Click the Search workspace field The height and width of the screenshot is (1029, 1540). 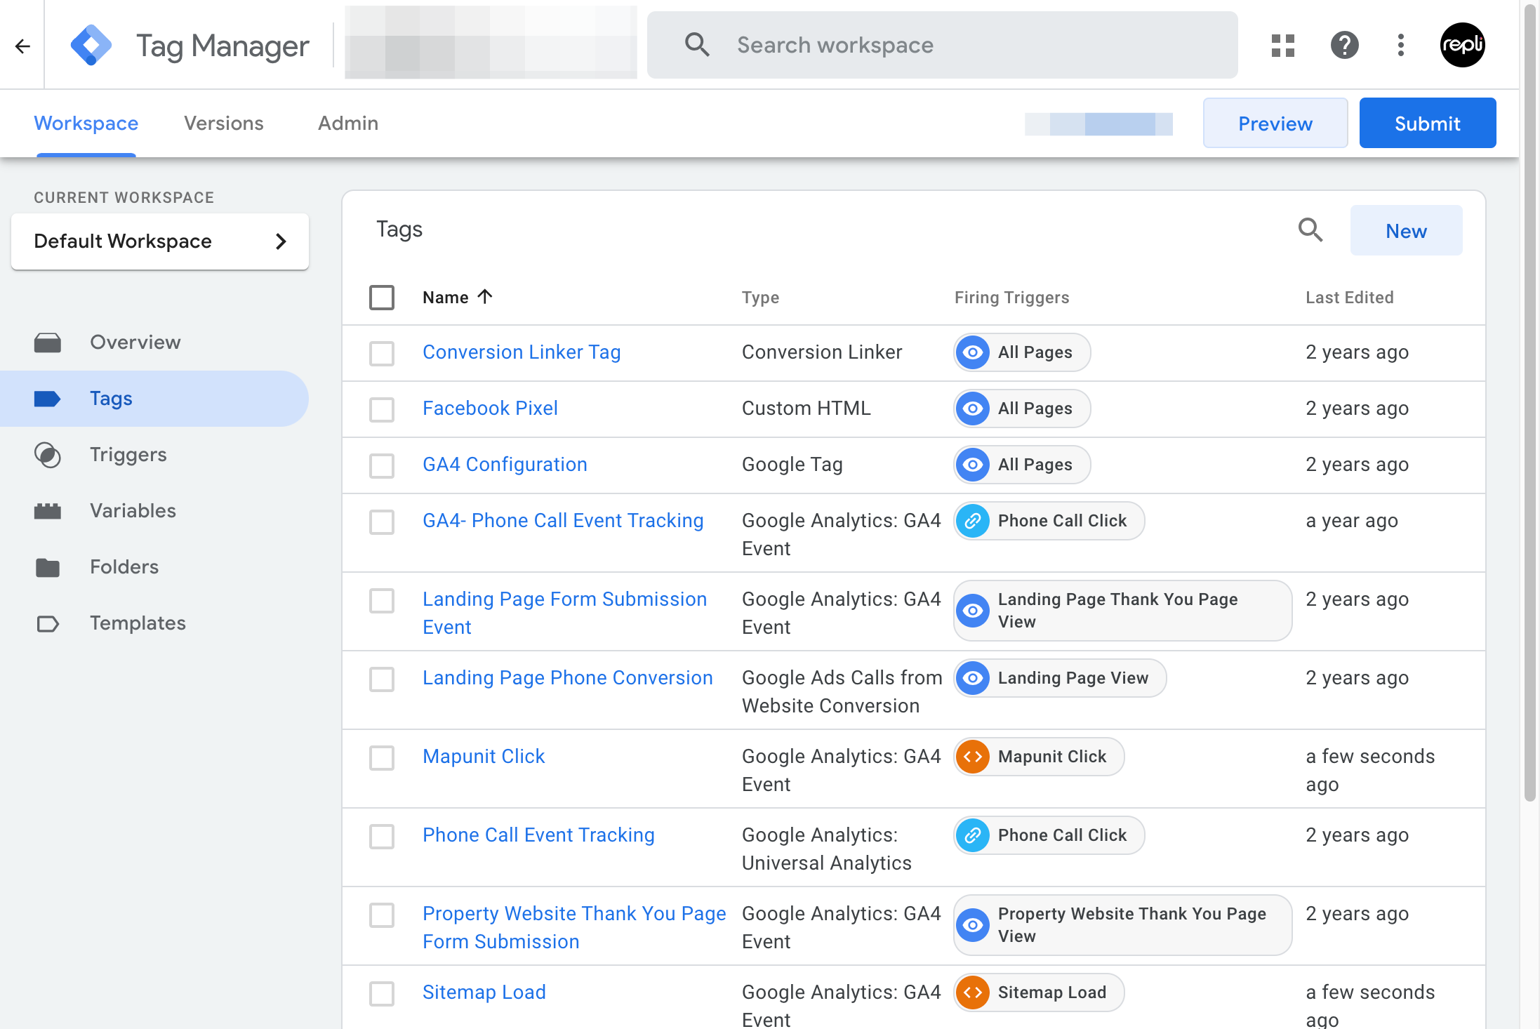point(942,46)
